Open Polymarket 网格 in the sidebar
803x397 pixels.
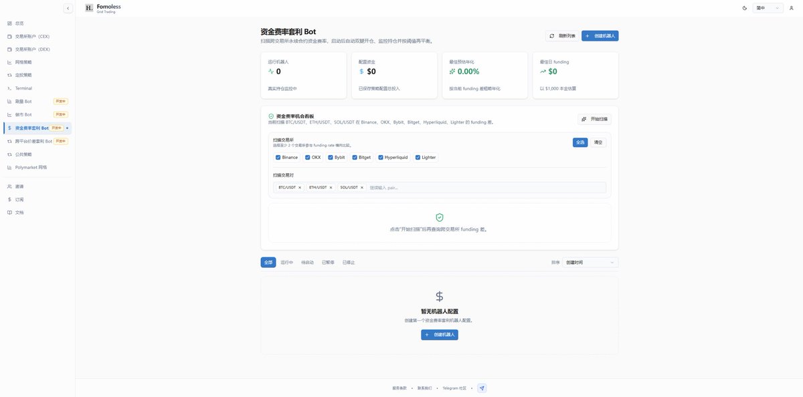click(x=37, y=167)
